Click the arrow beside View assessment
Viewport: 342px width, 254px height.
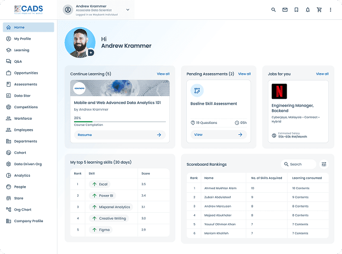240,134
